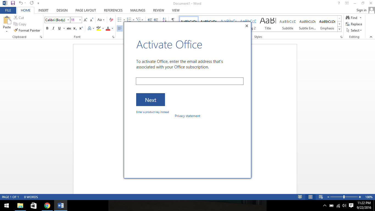The height and width of the screenshot is (211, 375).
Task: Sort the selected paragraphs
Action: (x=164, y=20)
